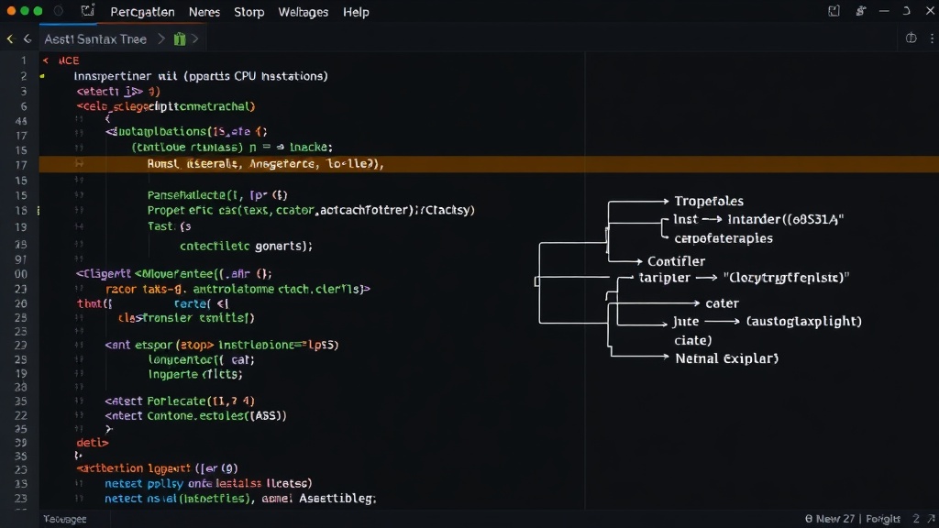
Task: Click the Ingperte code line
Action: [195, 375]
